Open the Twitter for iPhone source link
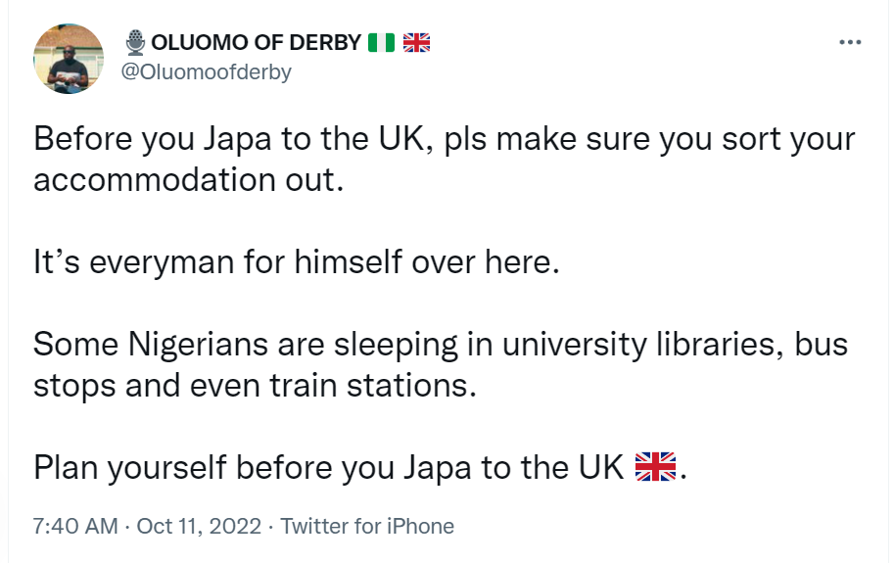The height and width of the screenshot is (563, 894). 367,526
